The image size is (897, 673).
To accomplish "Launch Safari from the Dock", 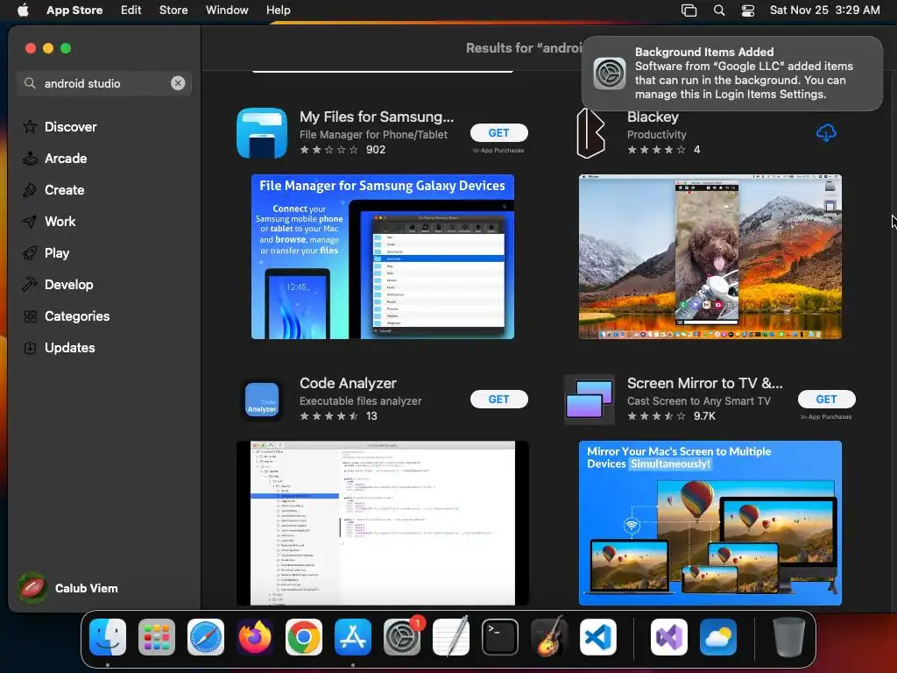I will [206, 637].
